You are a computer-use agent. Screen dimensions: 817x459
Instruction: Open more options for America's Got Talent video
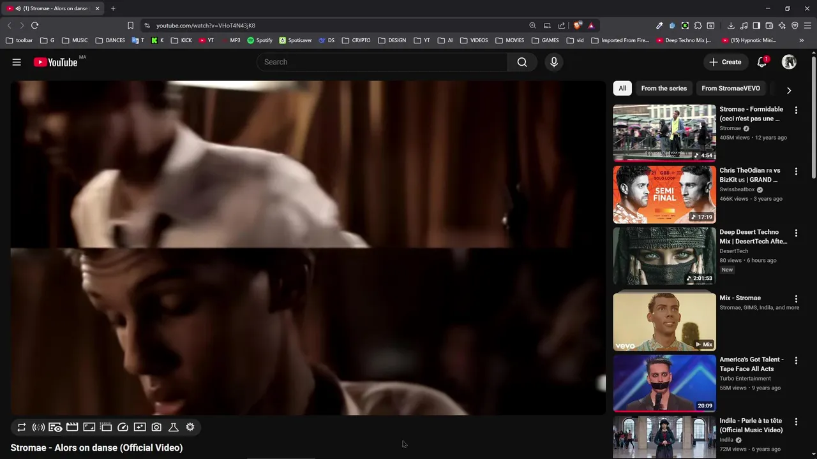(x=796, y=361)
